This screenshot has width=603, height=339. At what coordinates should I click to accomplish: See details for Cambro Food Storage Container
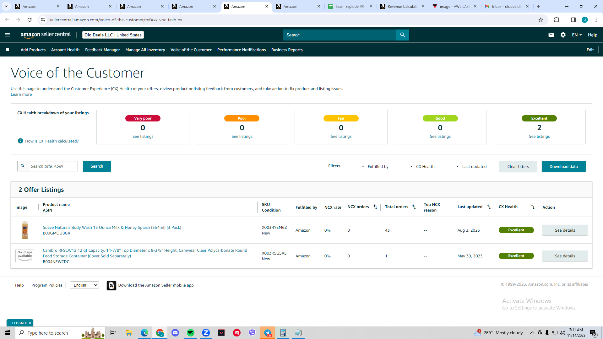pyautogui.click(x=565, y=256)
